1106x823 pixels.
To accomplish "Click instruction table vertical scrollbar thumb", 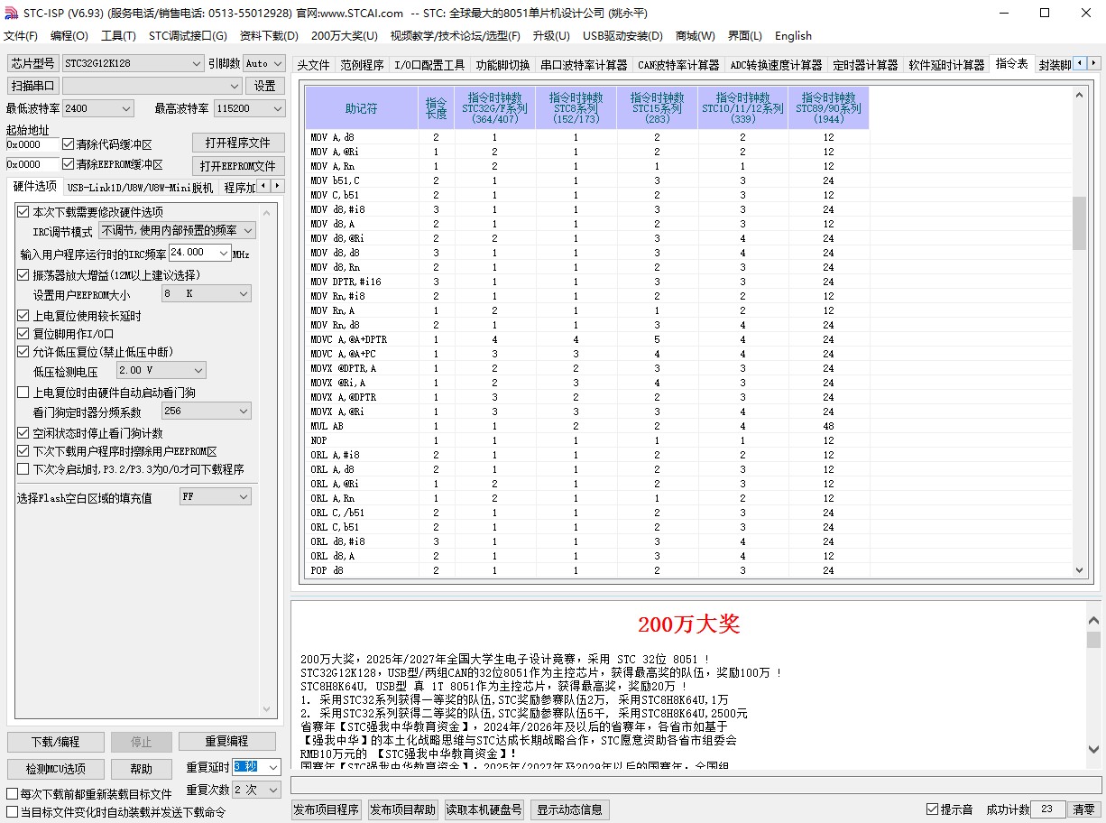I will pos(1079,223).
